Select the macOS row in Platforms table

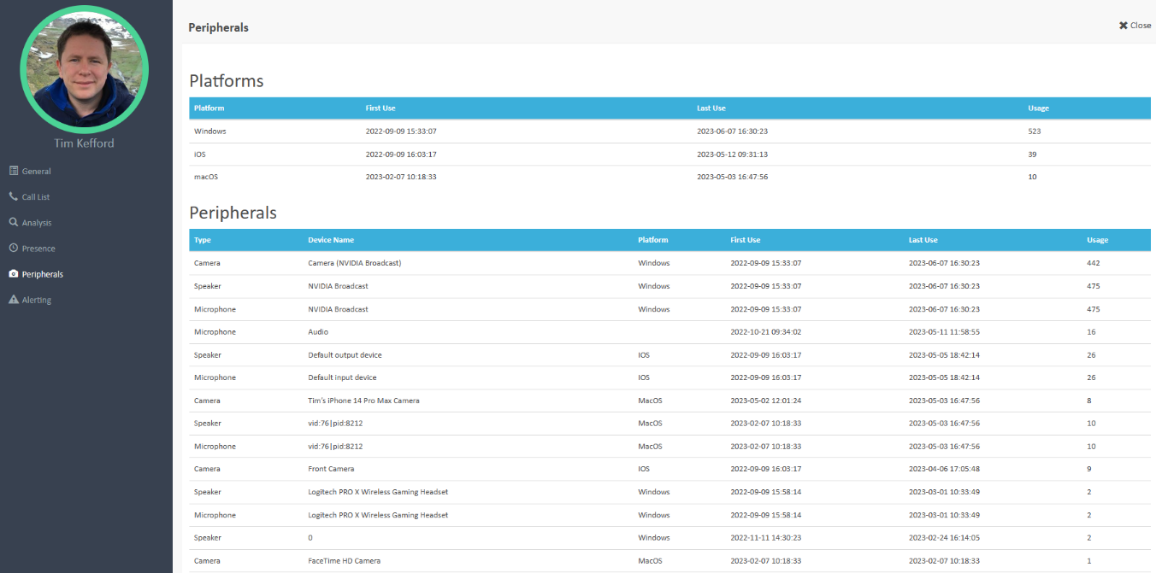click(670, 177)
